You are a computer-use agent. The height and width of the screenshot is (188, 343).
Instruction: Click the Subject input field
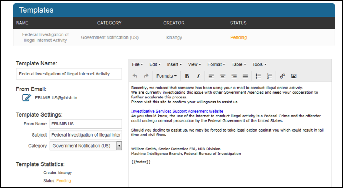coord(86,135)
